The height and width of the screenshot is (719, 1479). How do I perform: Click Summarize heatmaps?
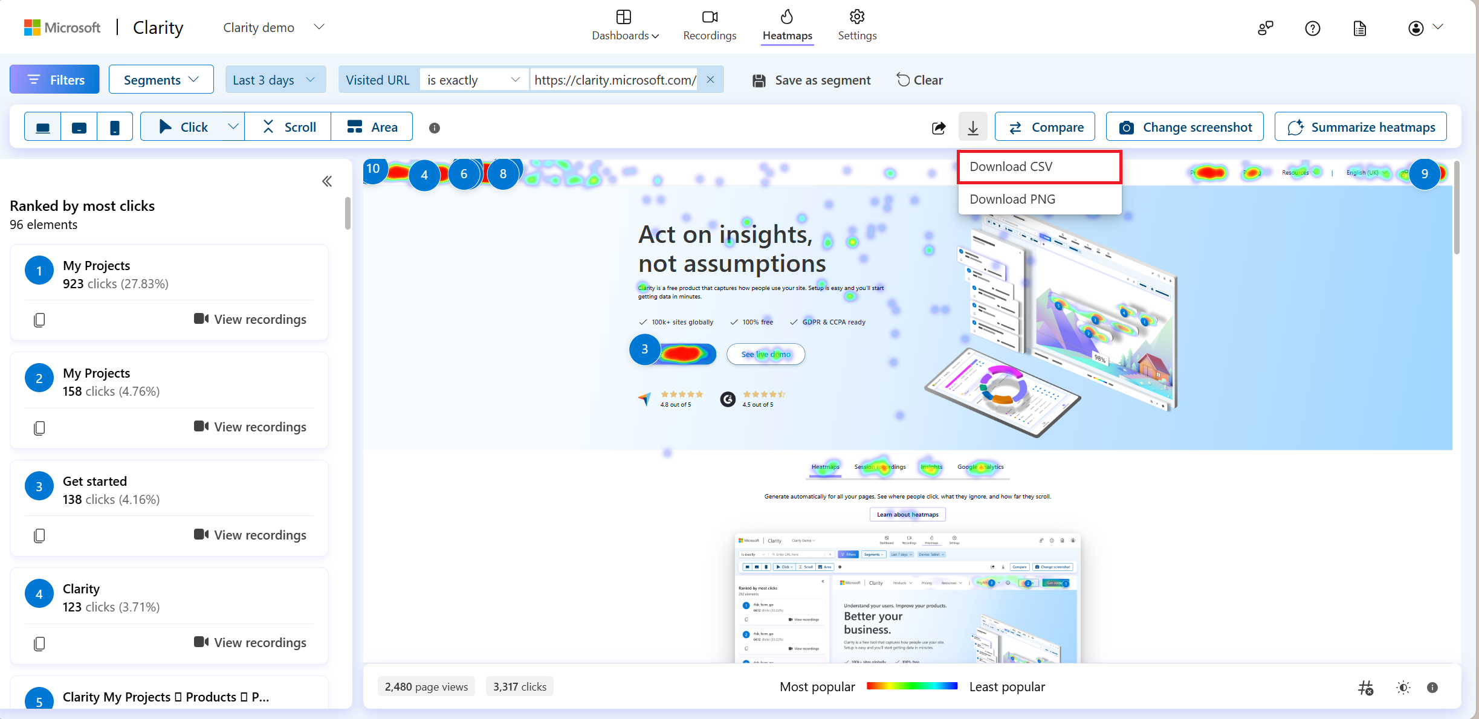[x=1361, y=127]
